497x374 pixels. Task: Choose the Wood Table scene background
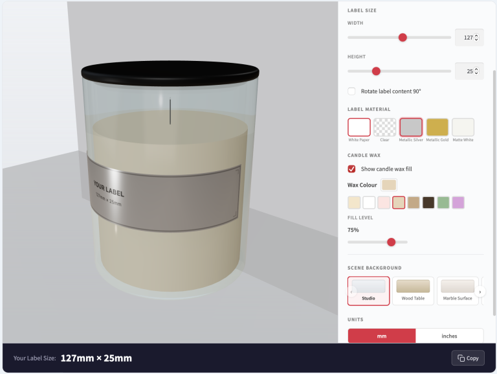pyautogui.click(x=413, y=290)
